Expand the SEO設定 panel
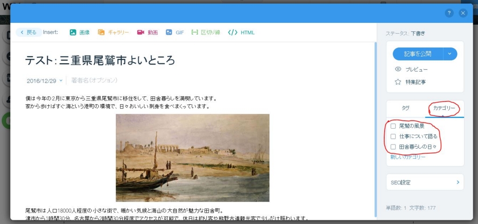The image size is (478, 224). pyautogui.click(x=425, y=182)
